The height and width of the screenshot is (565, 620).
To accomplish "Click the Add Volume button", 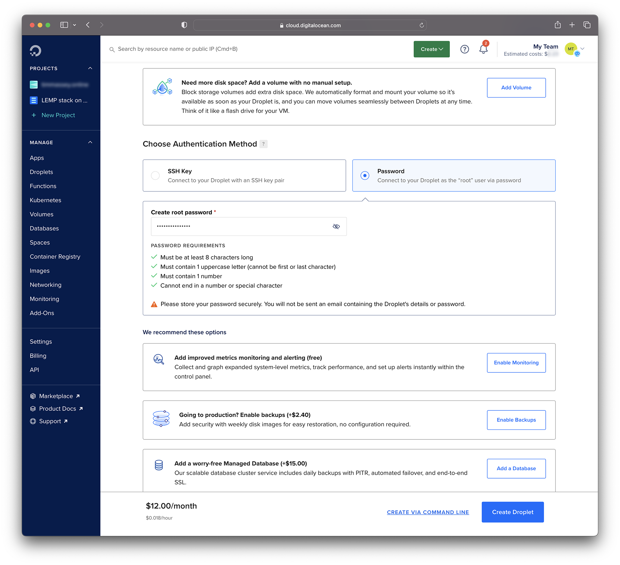I will tap(516, 87).
